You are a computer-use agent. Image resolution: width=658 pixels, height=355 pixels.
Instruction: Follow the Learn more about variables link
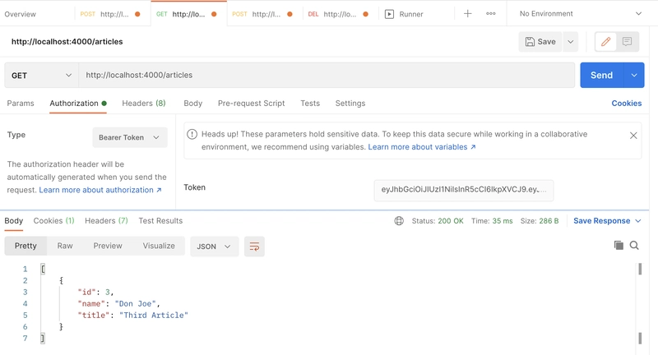click(422, 147)
